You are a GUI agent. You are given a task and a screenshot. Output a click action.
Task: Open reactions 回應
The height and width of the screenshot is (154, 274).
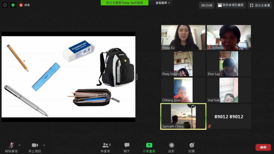click(192, 147)
